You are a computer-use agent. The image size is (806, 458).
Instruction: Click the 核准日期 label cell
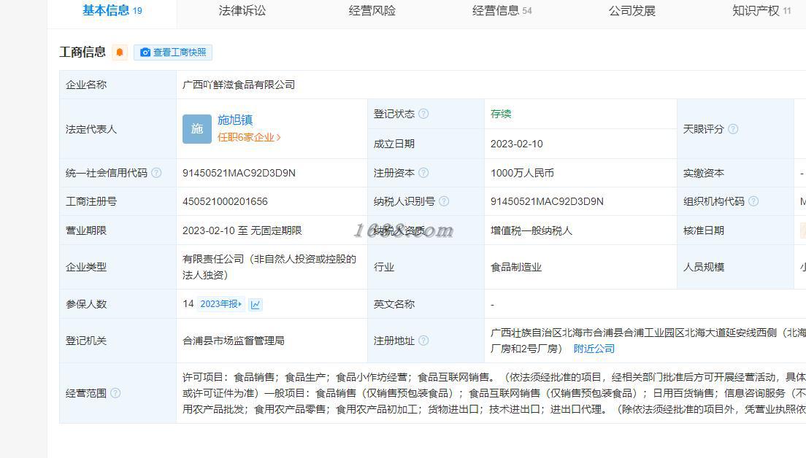point(736,230)
